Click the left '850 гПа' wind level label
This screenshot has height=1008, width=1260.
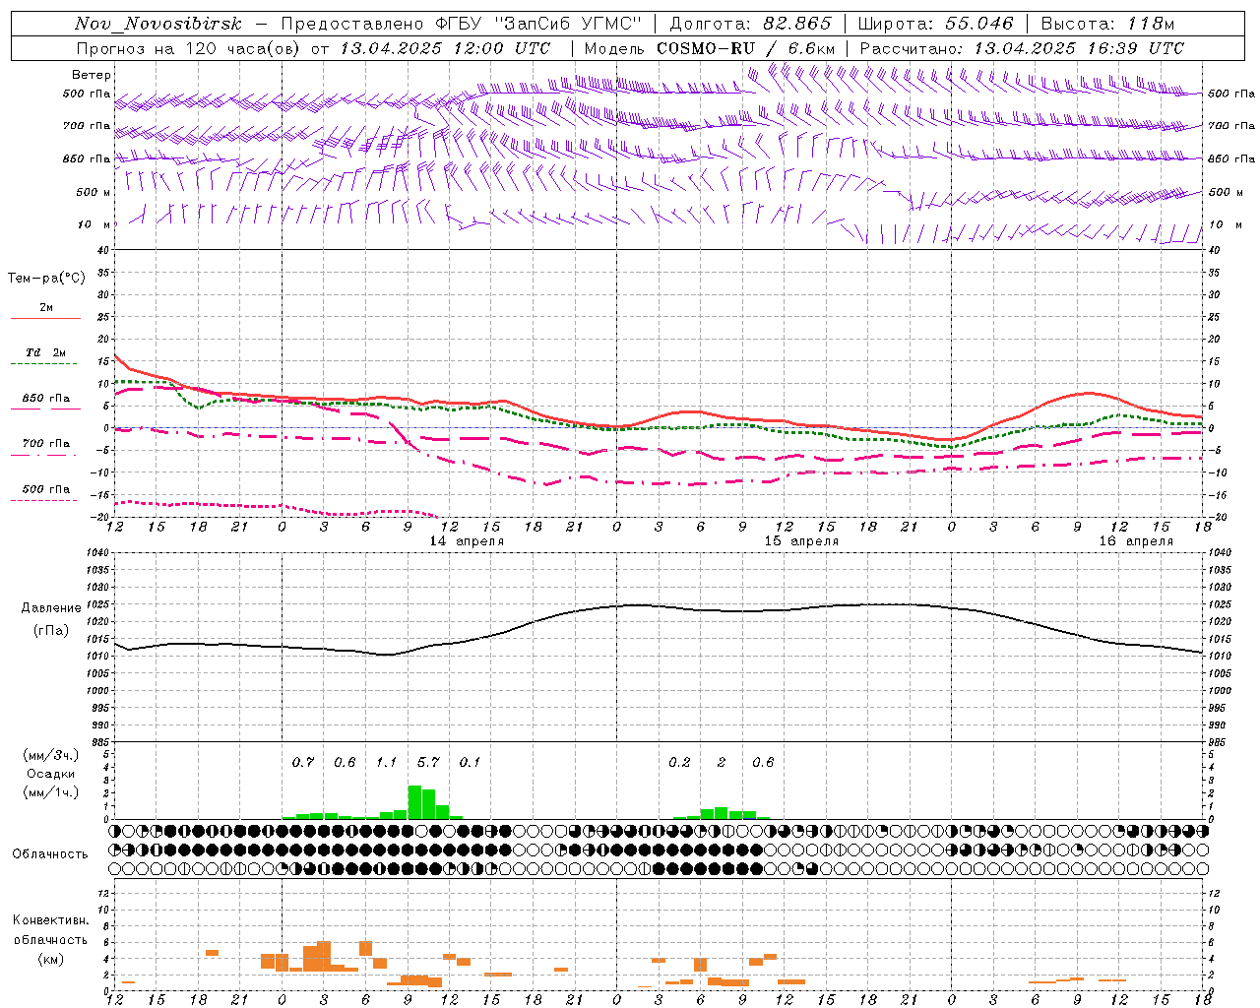(x=87, y=158)
